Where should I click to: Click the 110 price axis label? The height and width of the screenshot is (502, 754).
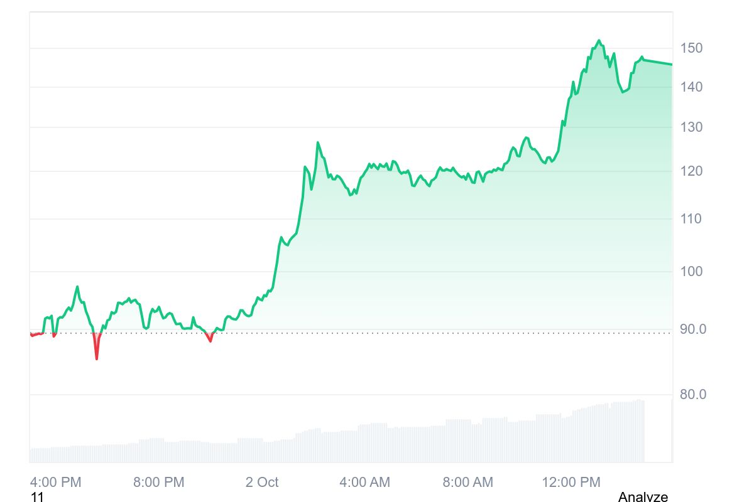(691, 219)
